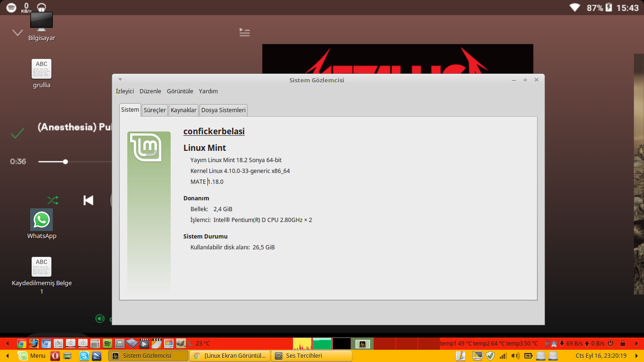
Task: Switch to Sistem Gözlemcisi taskbar button
Action: 148,356
